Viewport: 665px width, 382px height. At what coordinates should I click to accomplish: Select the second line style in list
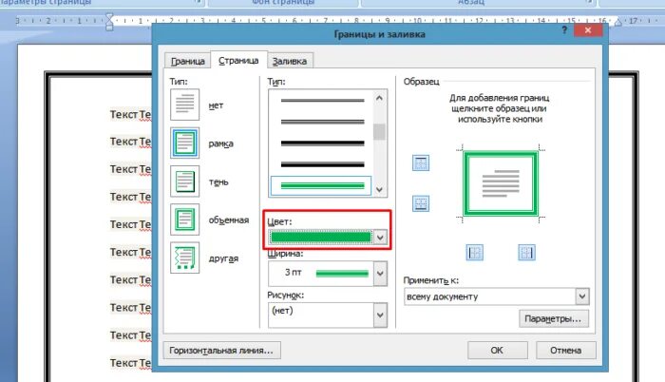click(x=322, y=122)
